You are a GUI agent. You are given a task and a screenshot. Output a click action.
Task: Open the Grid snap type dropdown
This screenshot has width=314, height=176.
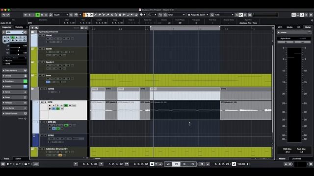click(176, 15)
